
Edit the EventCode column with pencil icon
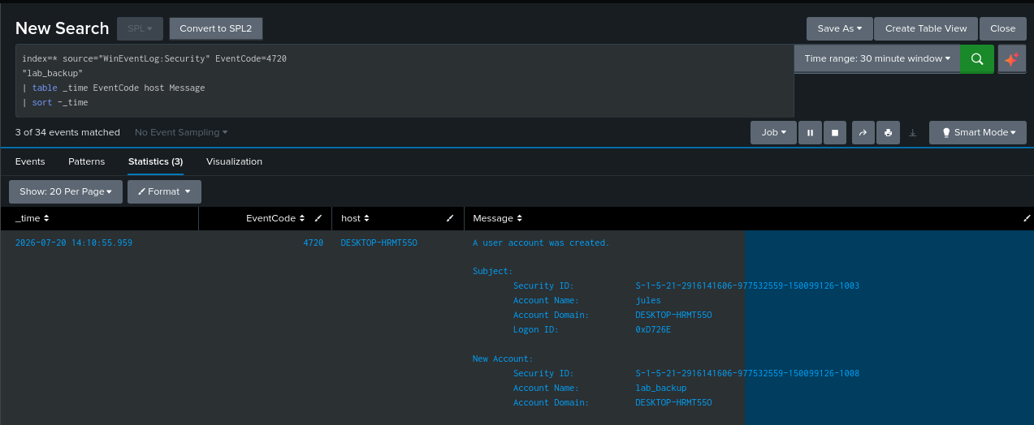[x=318, y=218]
